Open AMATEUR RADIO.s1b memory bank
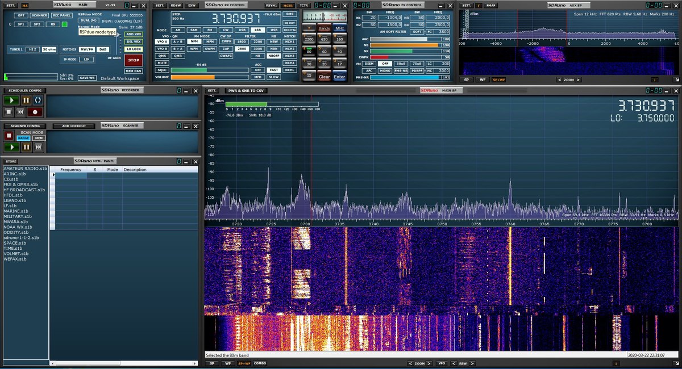The height and width of the screenshot is (369, 682). 26,169
